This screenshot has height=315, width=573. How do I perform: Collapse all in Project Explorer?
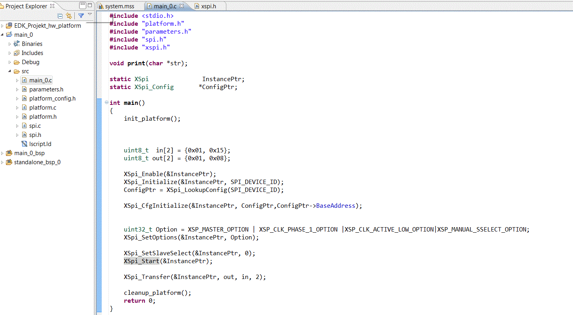60,16
